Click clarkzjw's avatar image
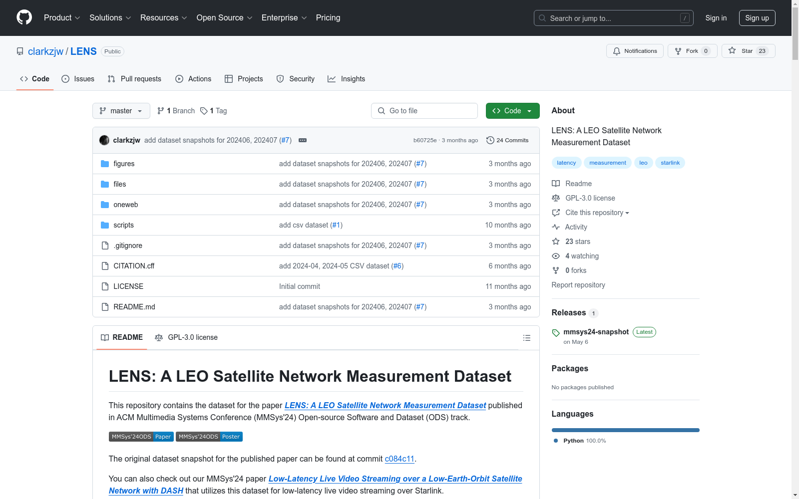 point(104,140)
